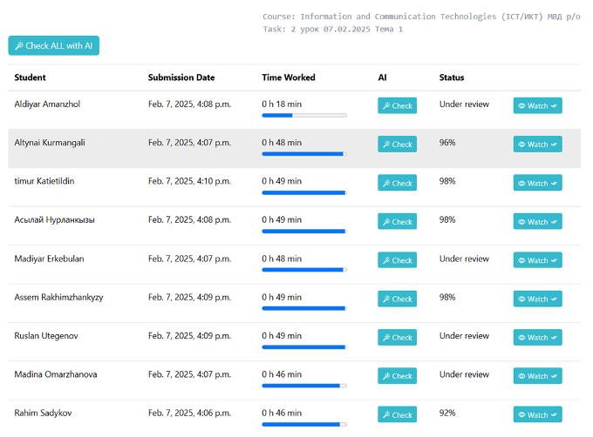This screenshot has width=593, height=437.
Task: Open Watch dropdown for Madina Omarzhanova
Action: pyautogui.click(x=537, y=376)
